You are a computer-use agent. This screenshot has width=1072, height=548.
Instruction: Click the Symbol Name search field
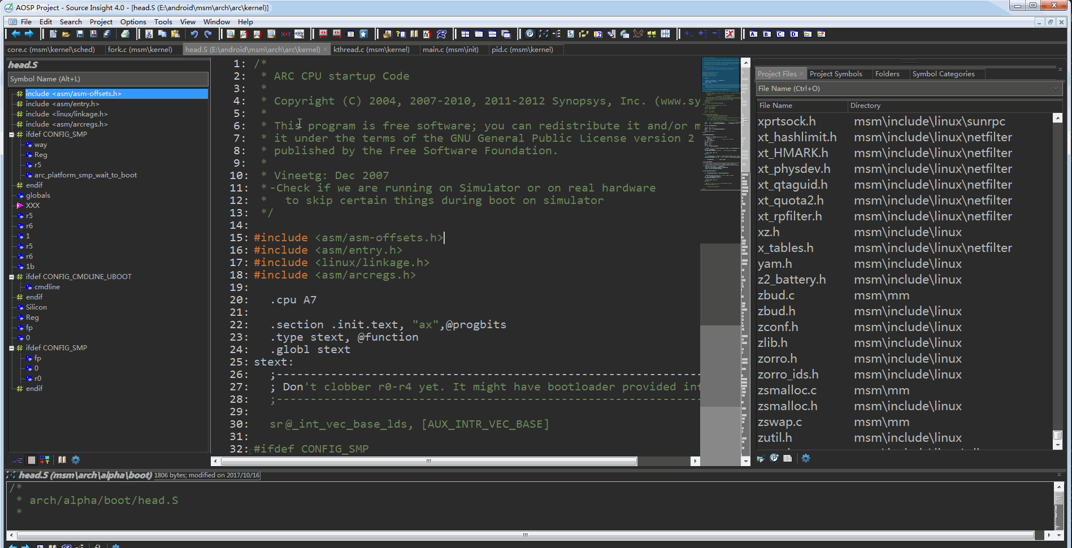coord(108,79)
